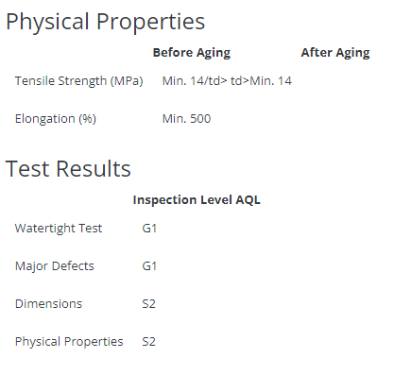This screenshot has height=375, width=394.
Task: Click the Dimensions row label
Action: click(x=48, y=304)
